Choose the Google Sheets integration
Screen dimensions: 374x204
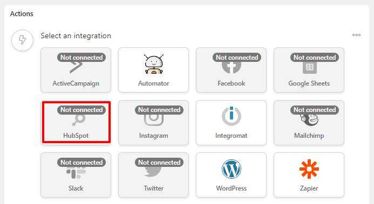[x=309, y=70]
